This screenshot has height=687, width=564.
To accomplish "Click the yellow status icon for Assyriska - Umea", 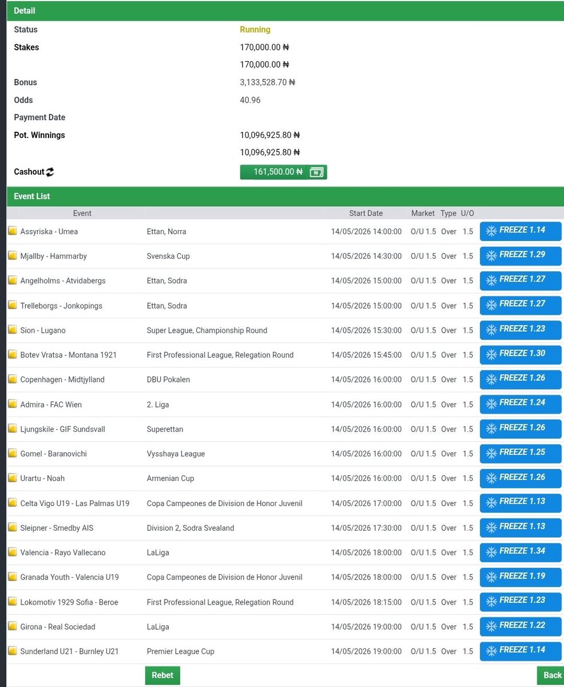I will coord(12,231).
